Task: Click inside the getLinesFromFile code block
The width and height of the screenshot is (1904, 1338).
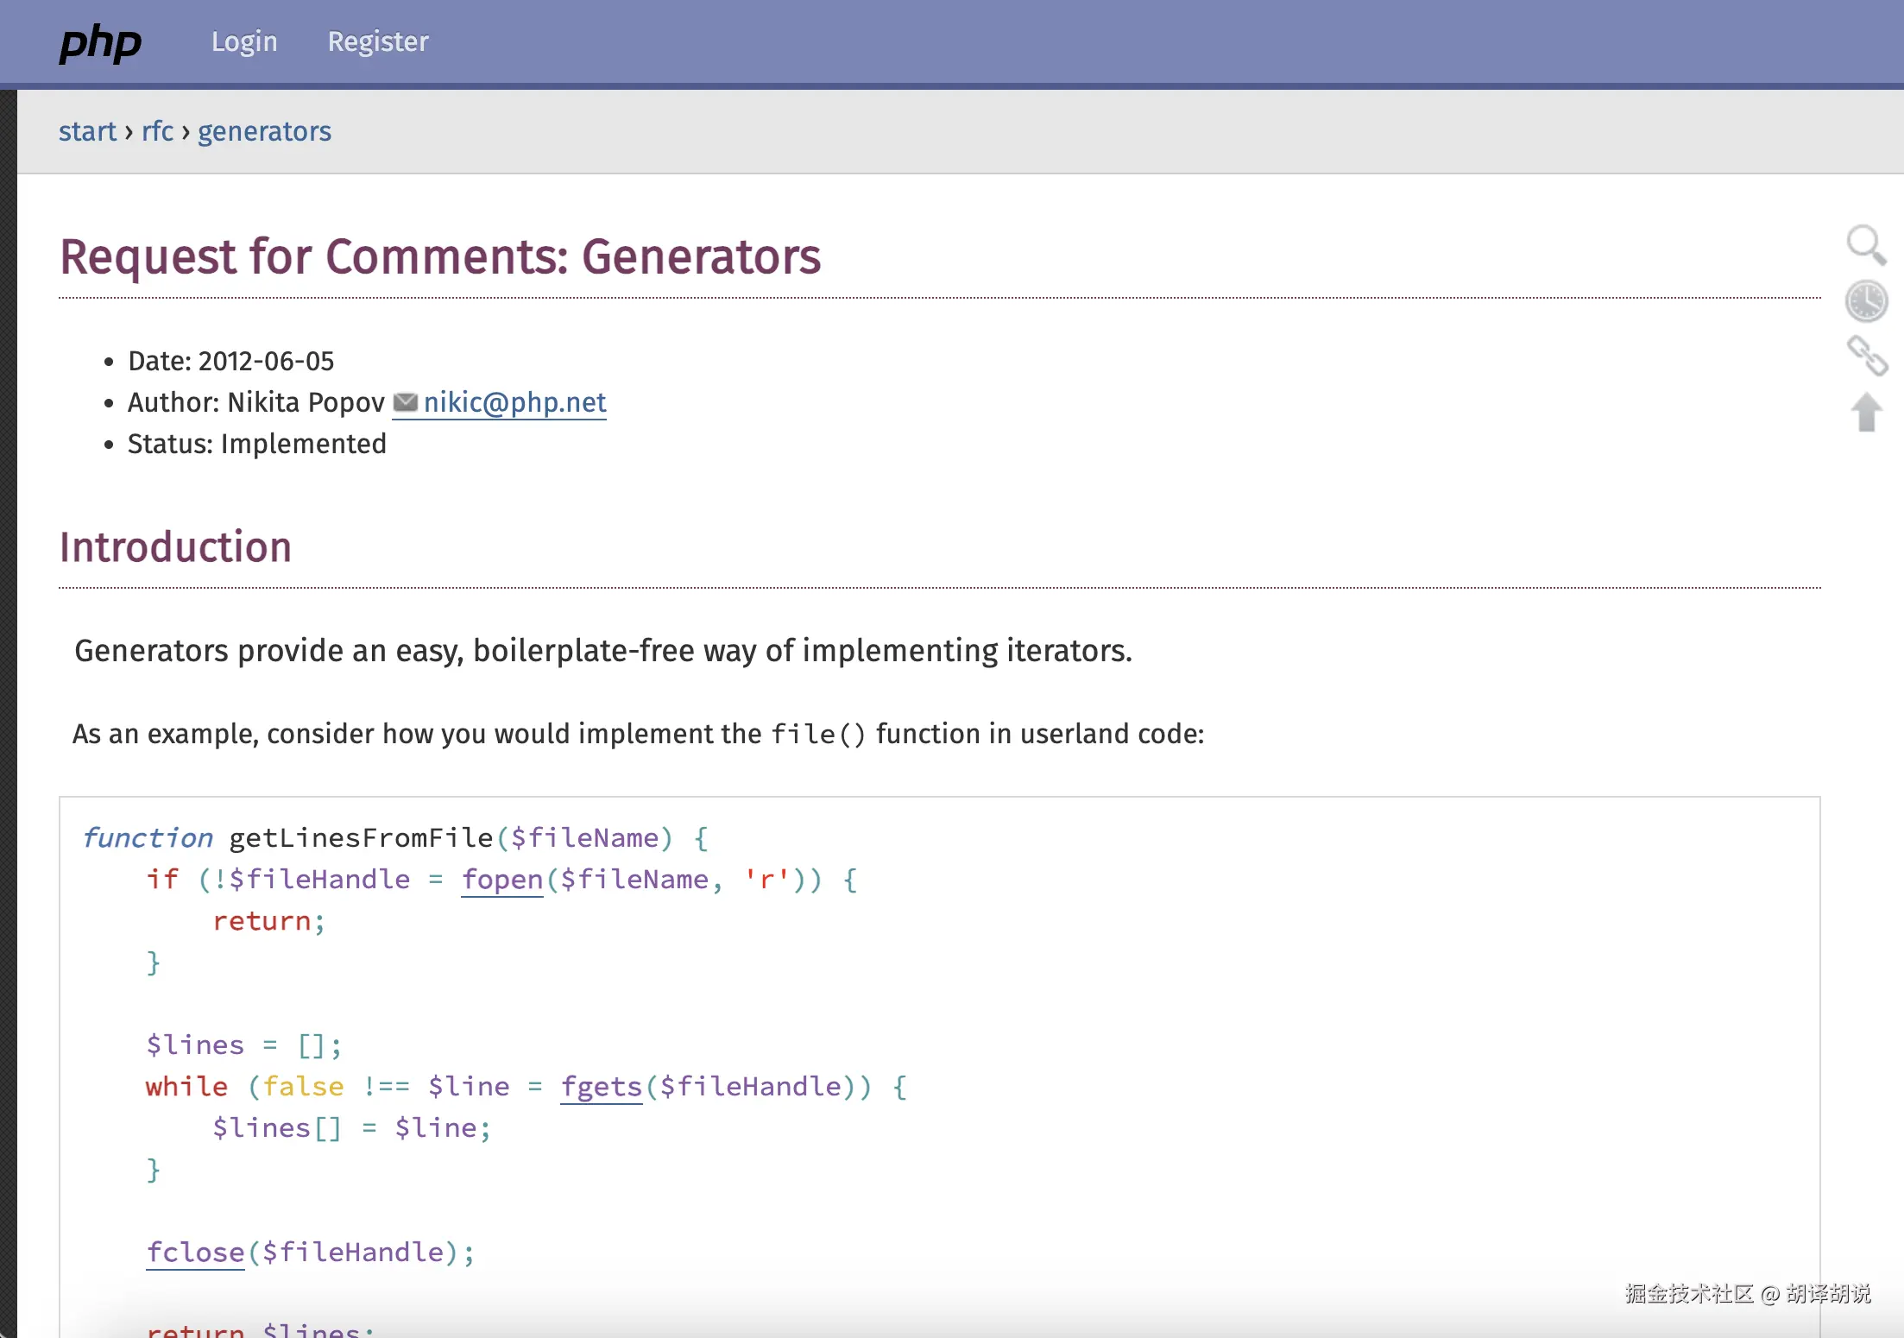Action: (1122, 1001)
